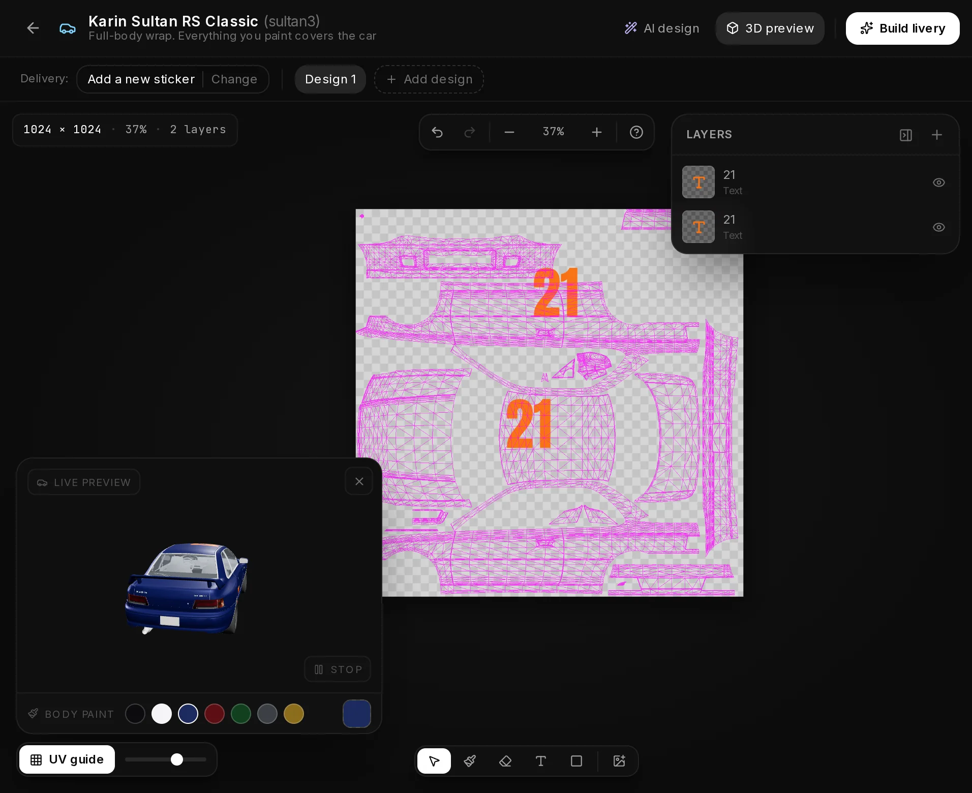This screenshot has width=972, height=793.
Task: Select the bottom 21 text layer
Action: (x=815, y=227)
